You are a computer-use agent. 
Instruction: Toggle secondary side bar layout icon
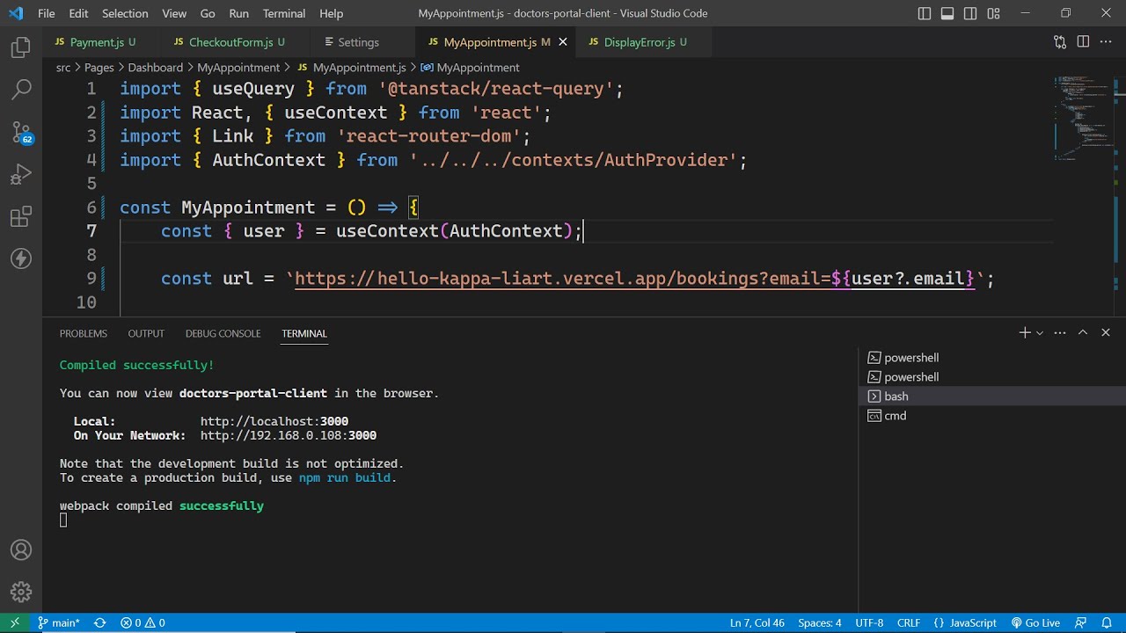click(x=970, y=13)
